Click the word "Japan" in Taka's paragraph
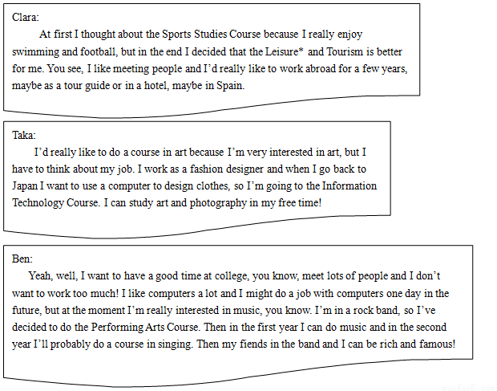The image size is (497, 391). (25, 185)
